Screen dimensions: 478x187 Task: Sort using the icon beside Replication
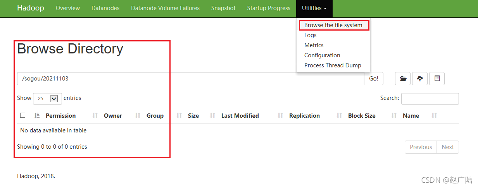click(x=339, y=115)
